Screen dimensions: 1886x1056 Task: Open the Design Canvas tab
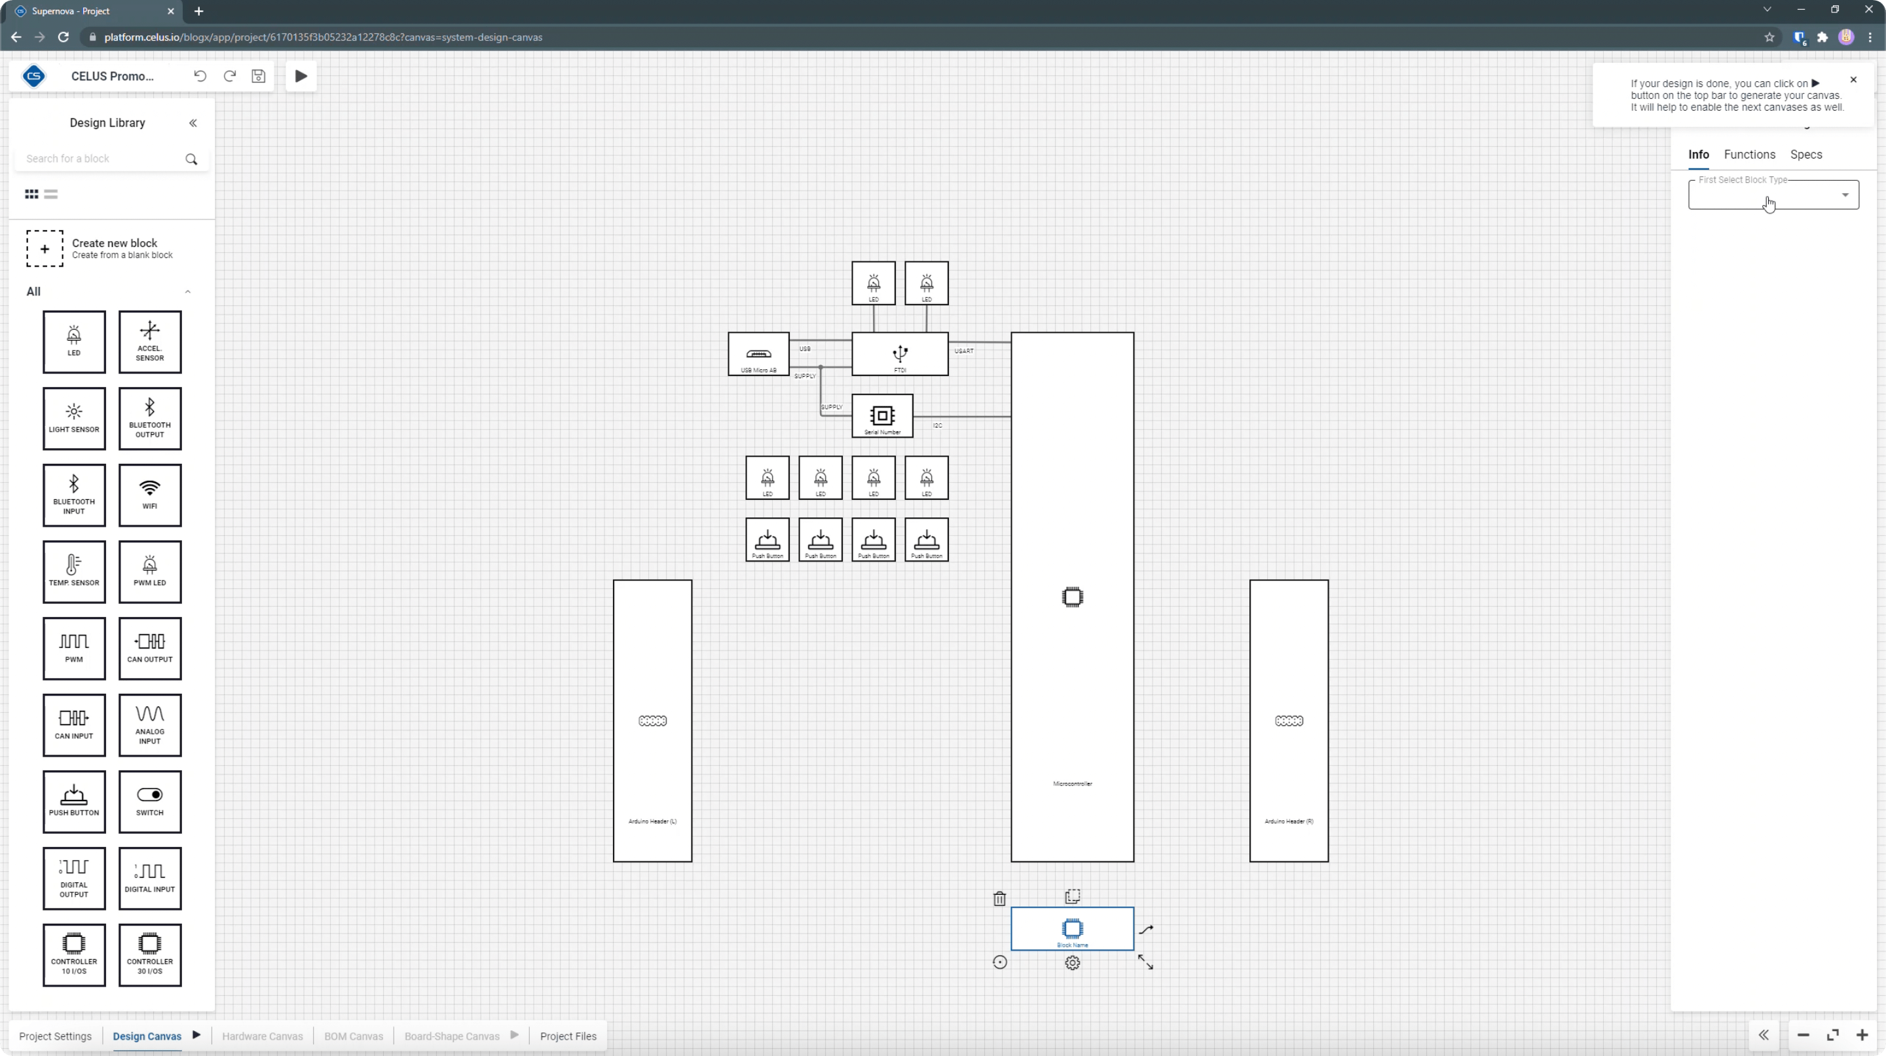(x=147, y=1036)
